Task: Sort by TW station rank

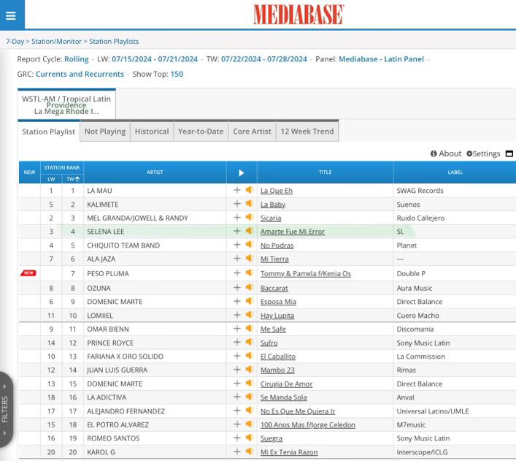Action: click(73, 179)
